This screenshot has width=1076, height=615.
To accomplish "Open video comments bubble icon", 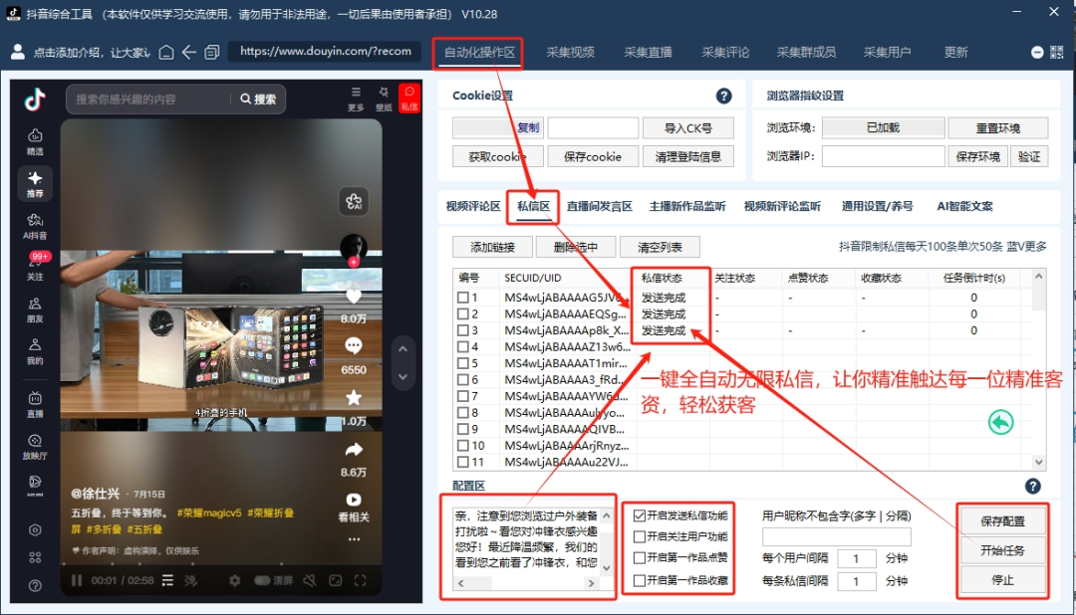I will click(x=354, y=346).
